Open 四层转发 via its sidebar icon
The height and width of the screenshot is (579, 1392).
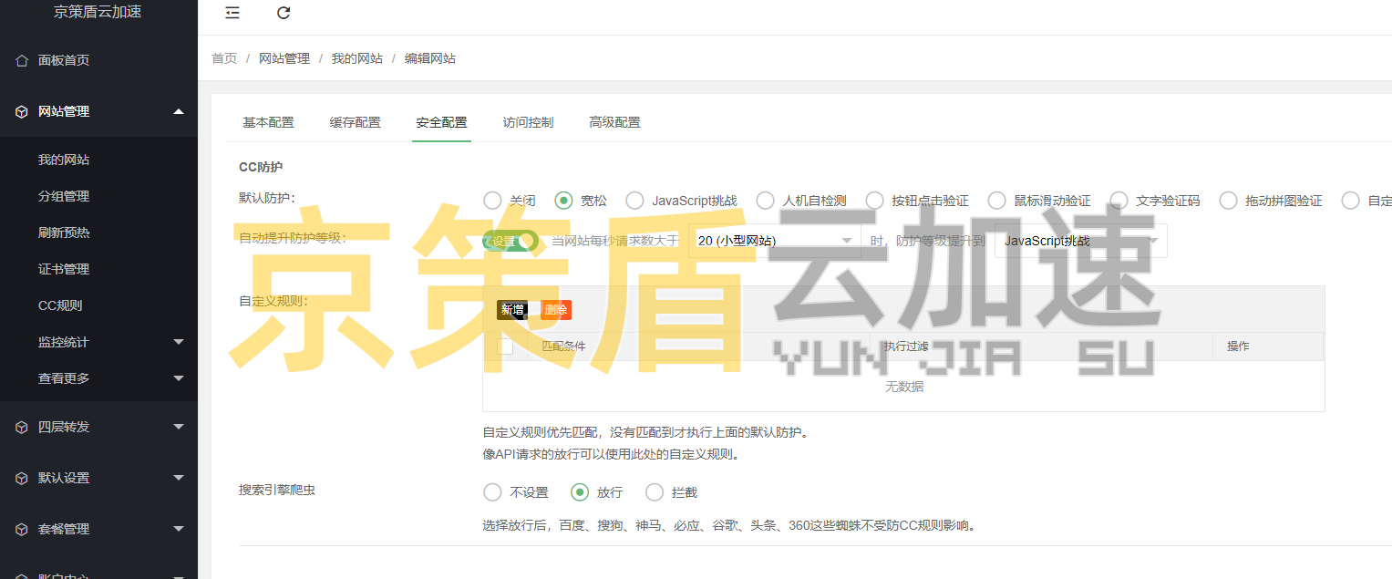pos(20,426)
